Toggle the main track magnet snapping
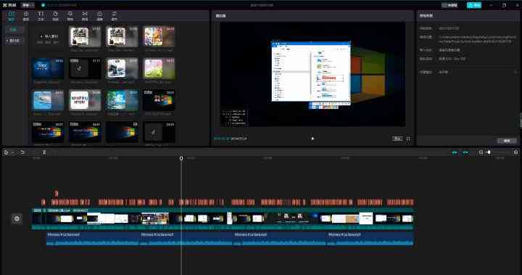The height and width of the screenshot is (275, 522). pyautogui.click(x=455, y=152)
